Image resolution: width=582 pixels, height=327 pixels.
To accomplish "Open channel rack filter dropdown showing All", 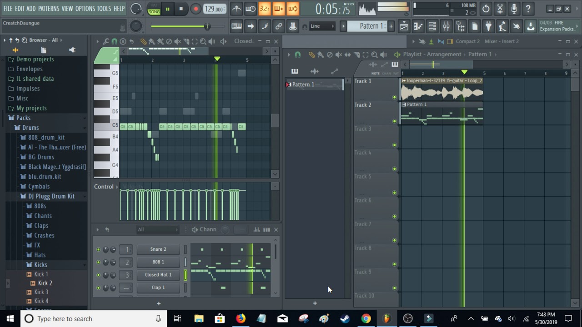I will tap(158, 229).
